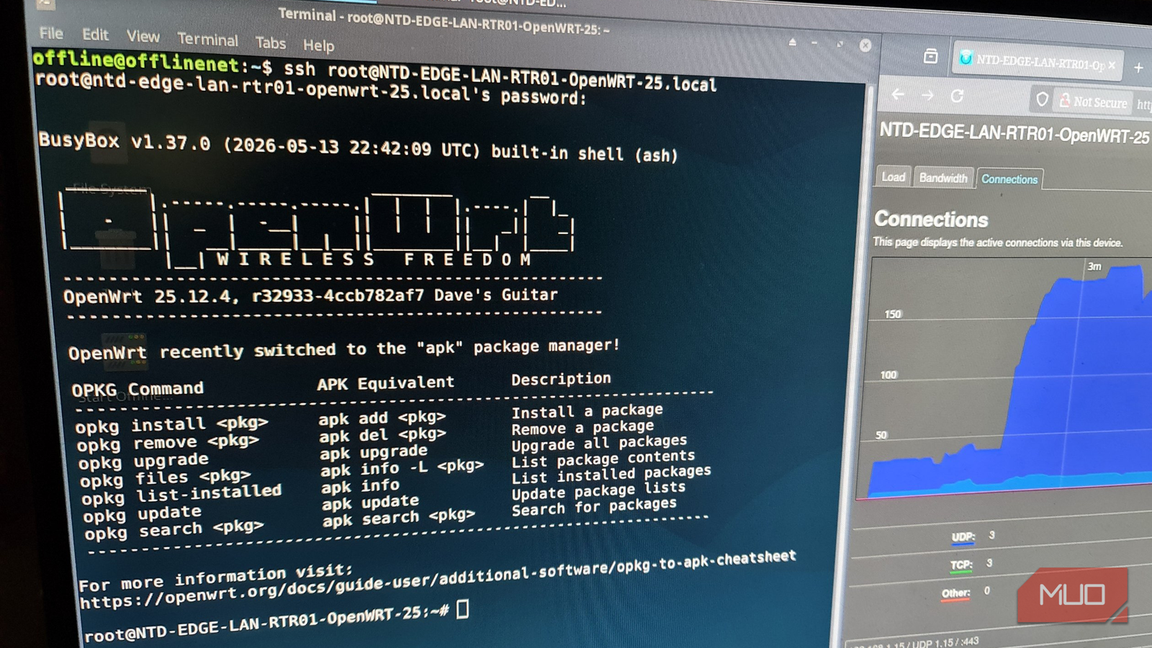Click the browser back arrow
Screen dimensions: 1152x648
[x=898, y=94]
